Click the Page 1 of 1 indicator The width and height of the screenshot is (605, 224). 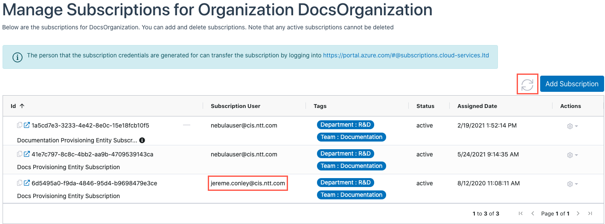point(555,213)
